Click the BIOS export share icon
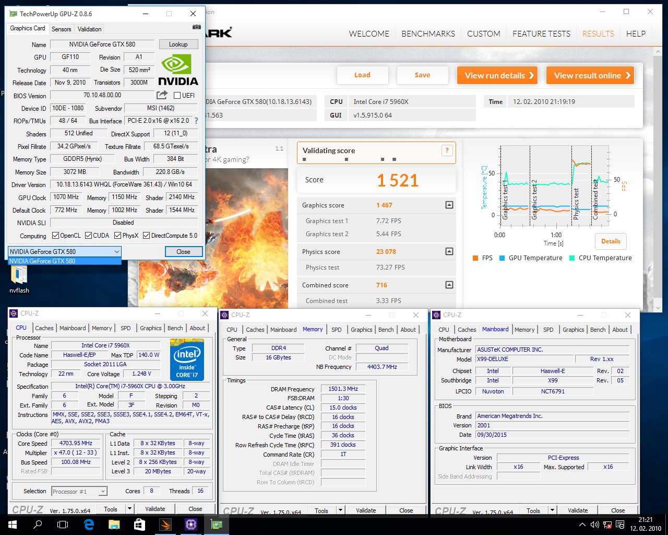 162,95
